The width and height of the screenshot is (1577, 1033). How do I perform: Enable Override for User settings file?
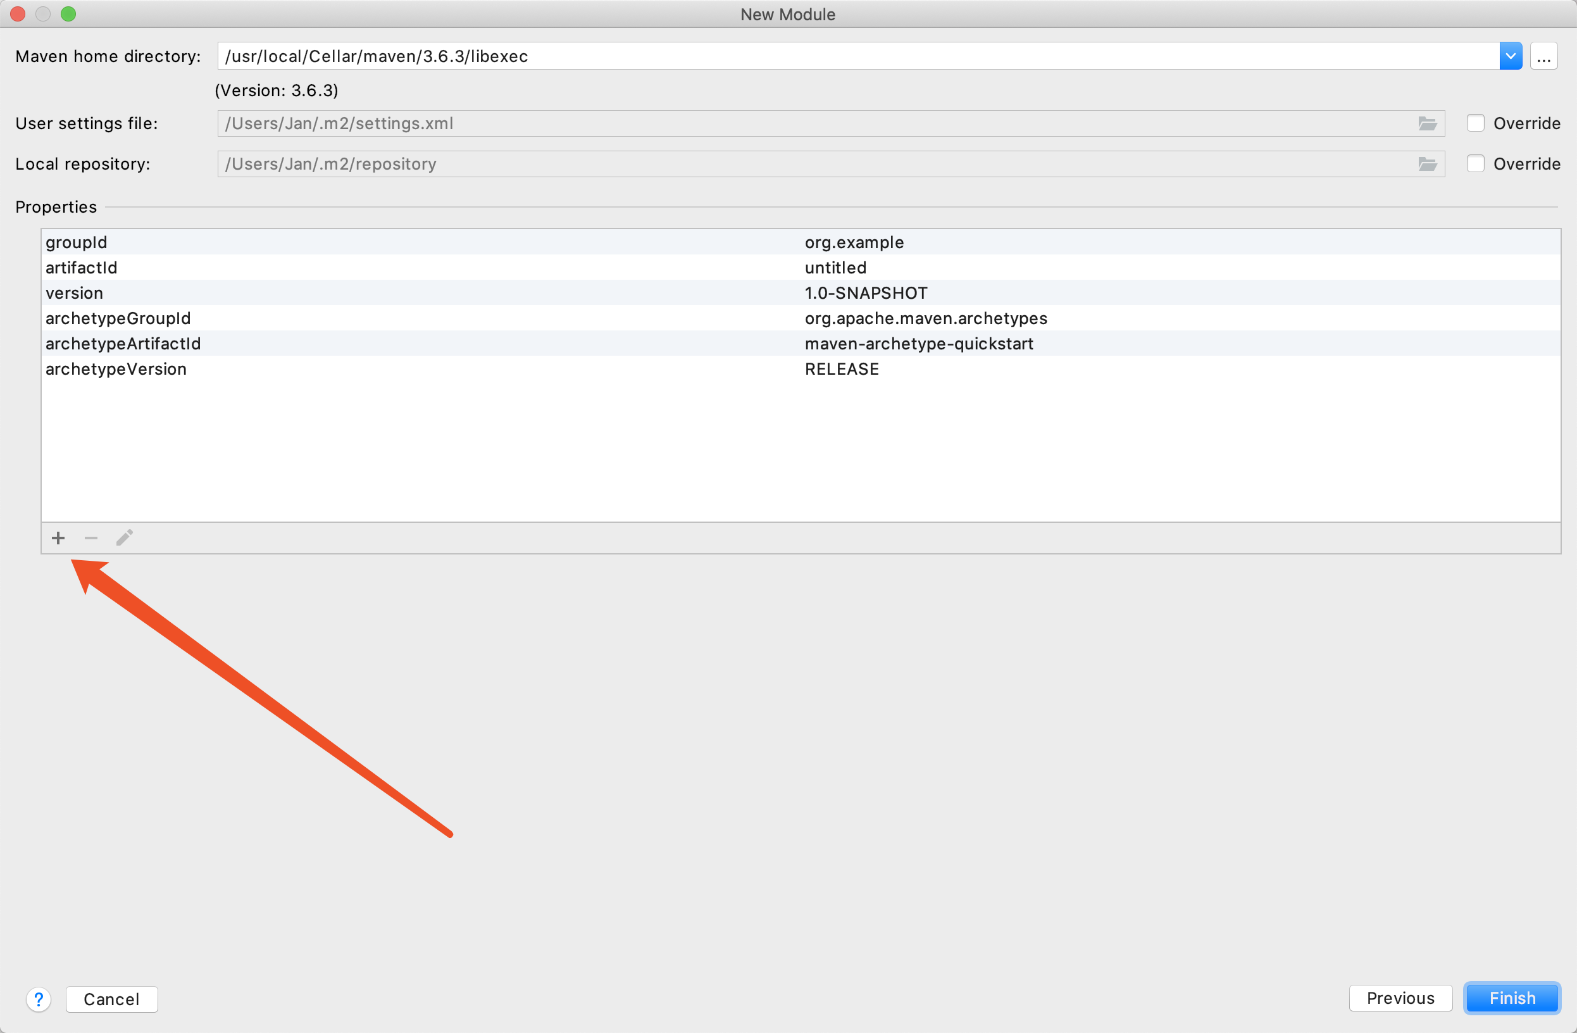pyautogui.click(x=1475, y=124)
